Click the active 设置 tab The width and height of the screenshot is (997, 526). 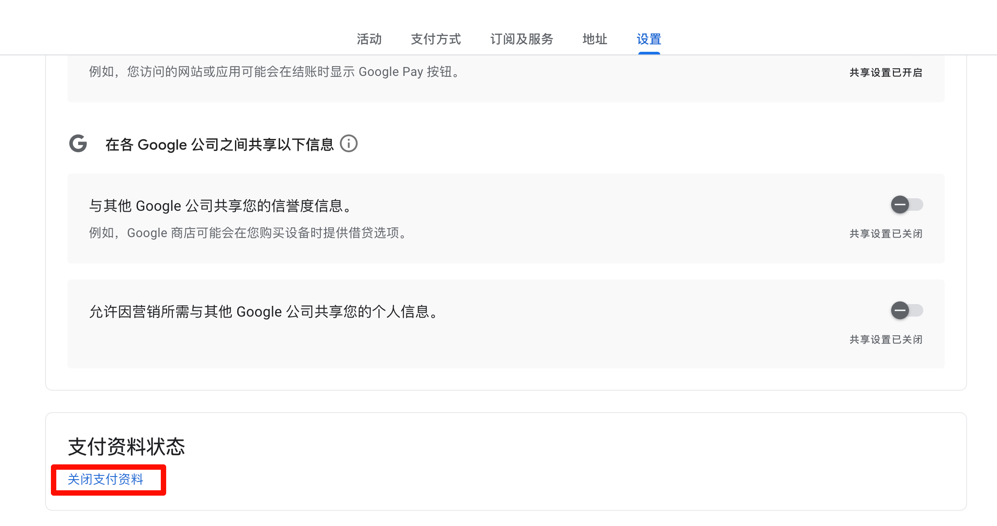coord(649,39)
